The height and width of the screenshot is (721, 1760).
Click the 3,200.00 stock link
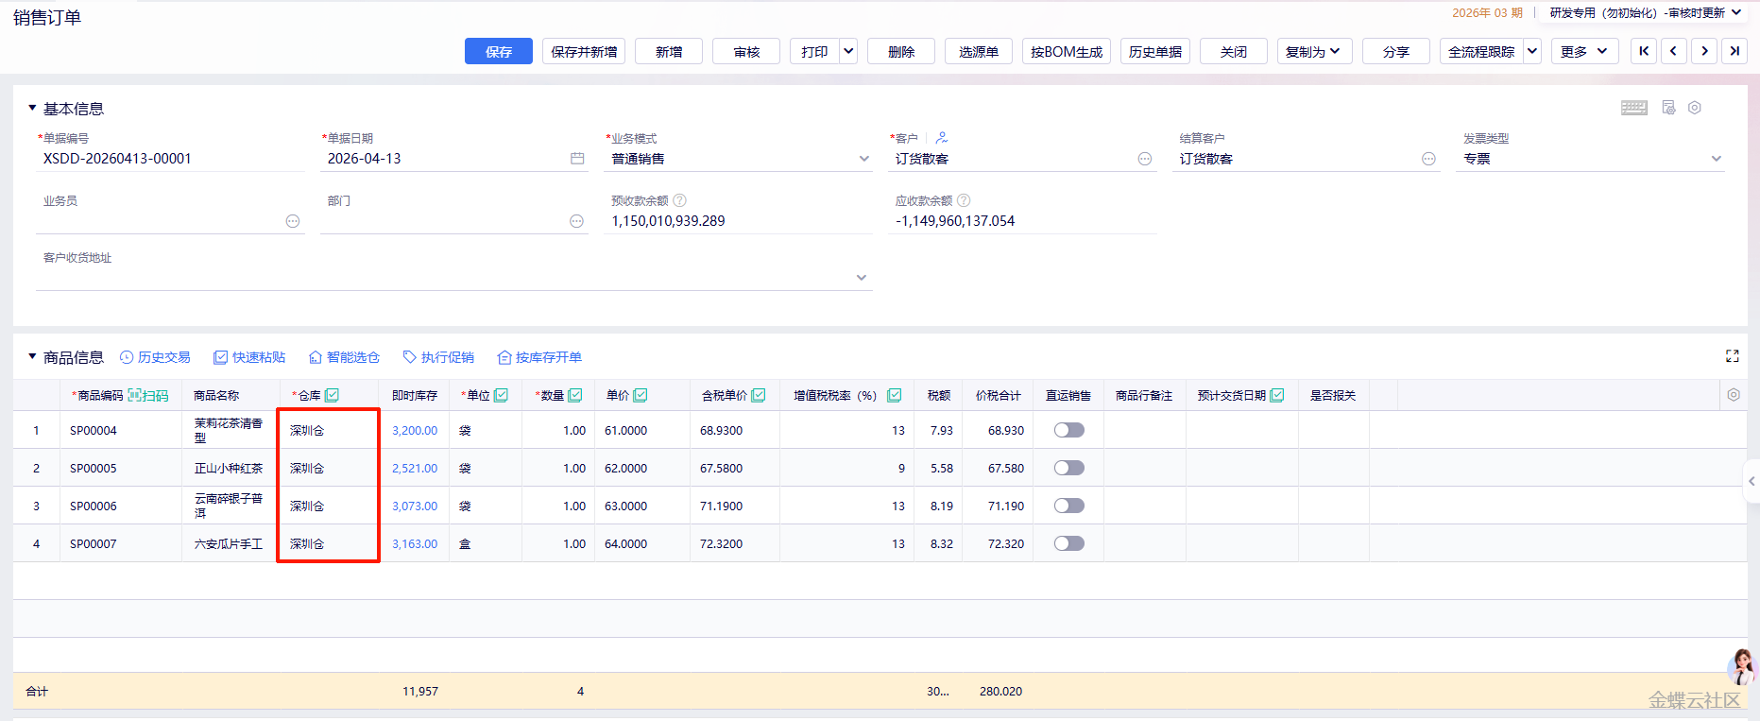[x=415, y=430]
